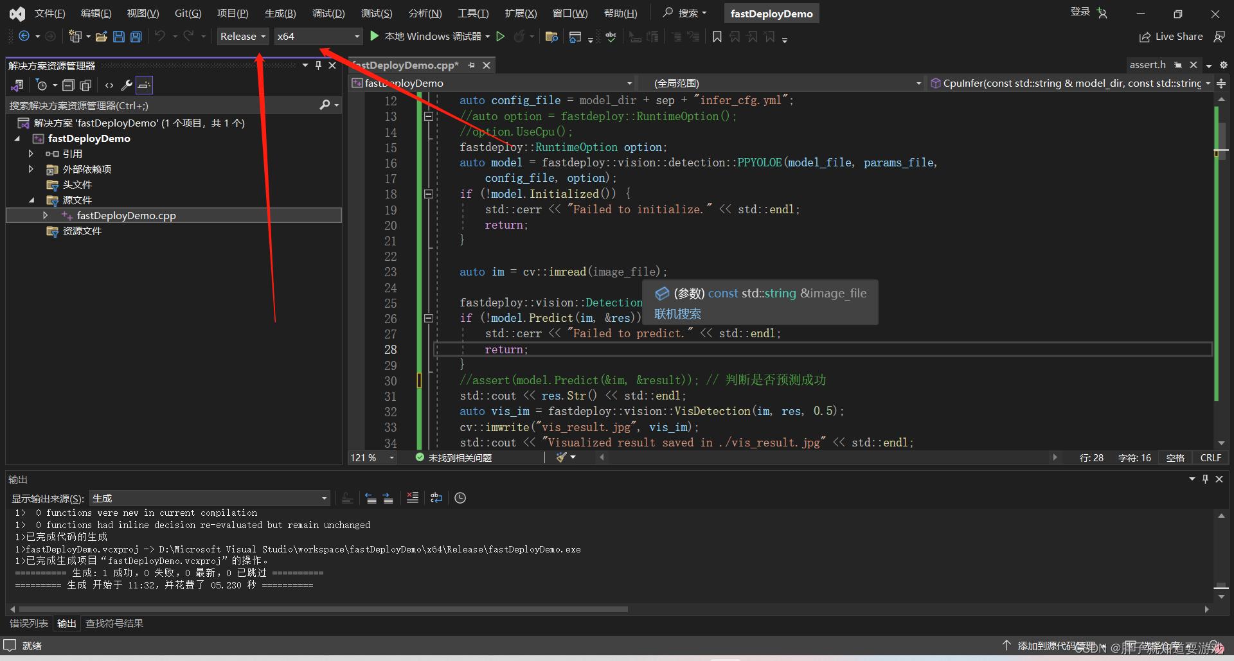Toggle word wrap in the Output window

(x=436, y=498)
